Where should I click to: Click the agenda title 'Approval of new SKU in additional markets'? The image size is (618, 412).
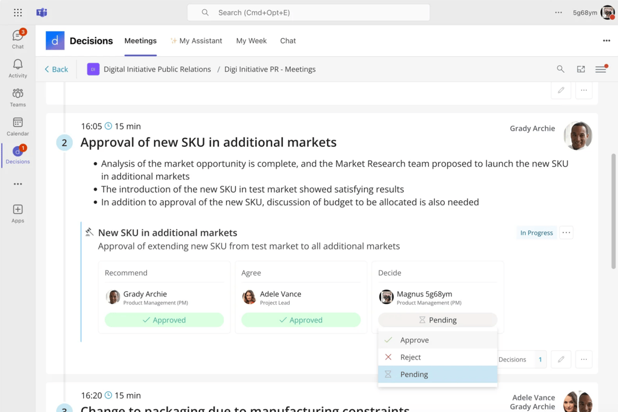pos(209,143)
